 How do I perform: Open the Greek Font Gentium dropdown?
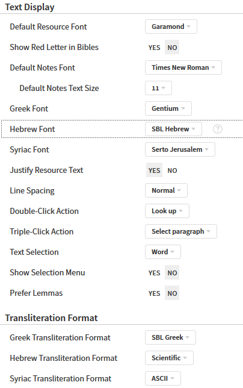click(168, 108)
